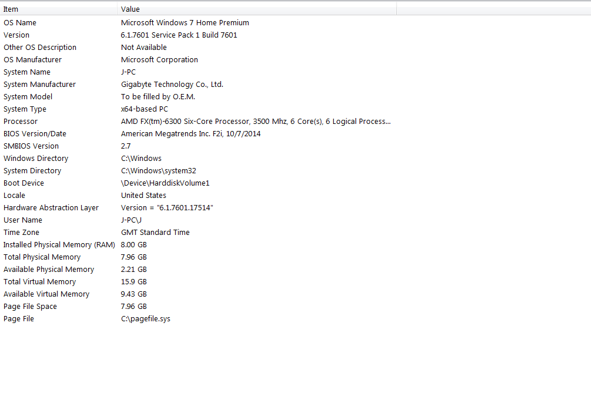Select the OS Name row label
This screenshot has height=417, width=591.
(20, 22)
